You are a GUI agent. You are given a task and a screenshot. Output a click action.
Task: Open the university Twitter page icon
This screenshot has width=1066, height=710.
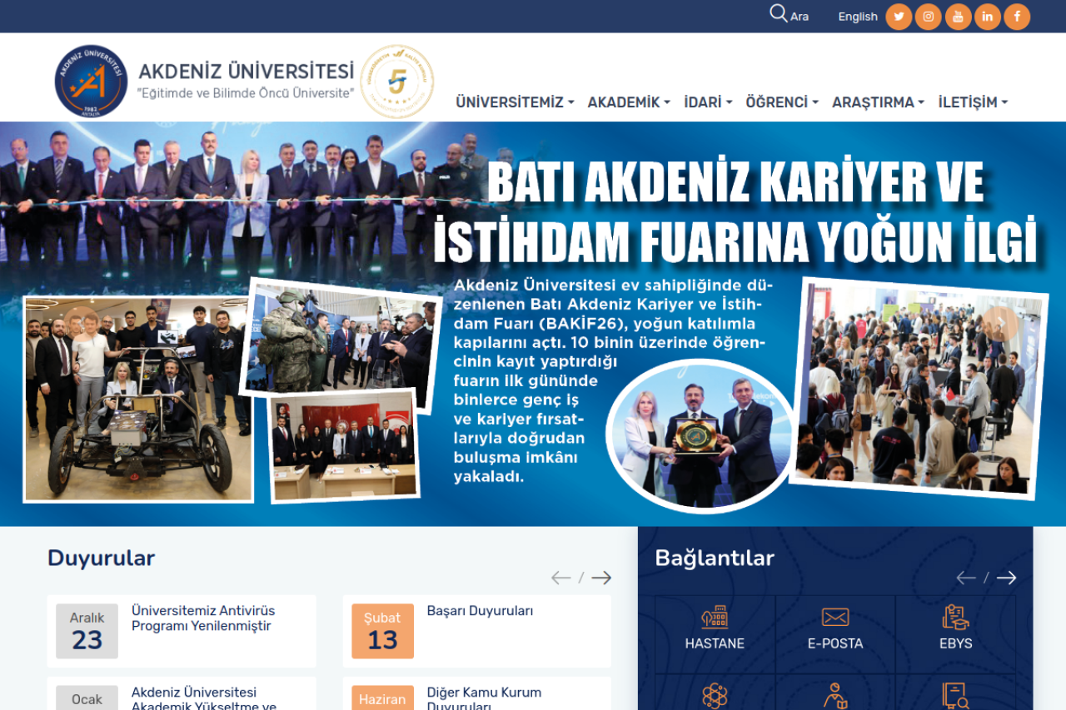click(899, 17)
